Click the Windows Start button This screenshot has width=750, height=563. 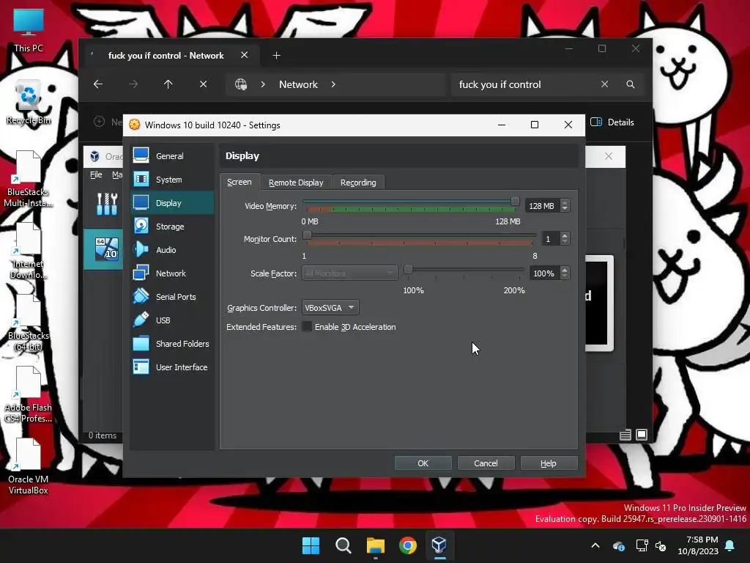pyautogui.click(x=311, y=545)
